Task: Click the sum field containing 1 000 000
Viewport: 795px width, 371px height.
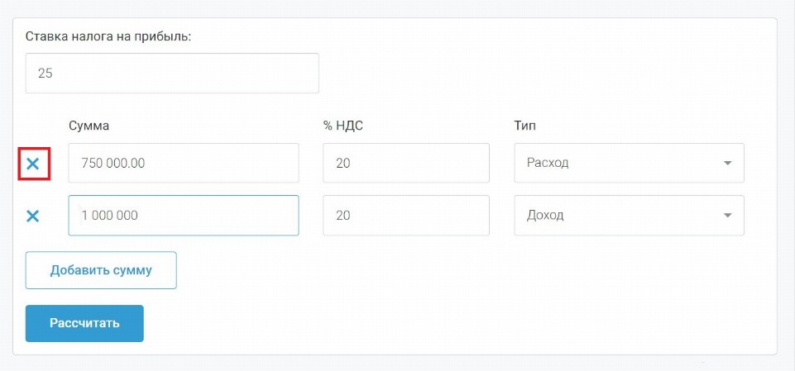Action: coord(183,216)
